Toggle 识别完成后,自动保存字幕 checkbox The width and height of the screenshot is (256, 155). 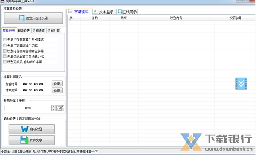(x=5, y=62)
